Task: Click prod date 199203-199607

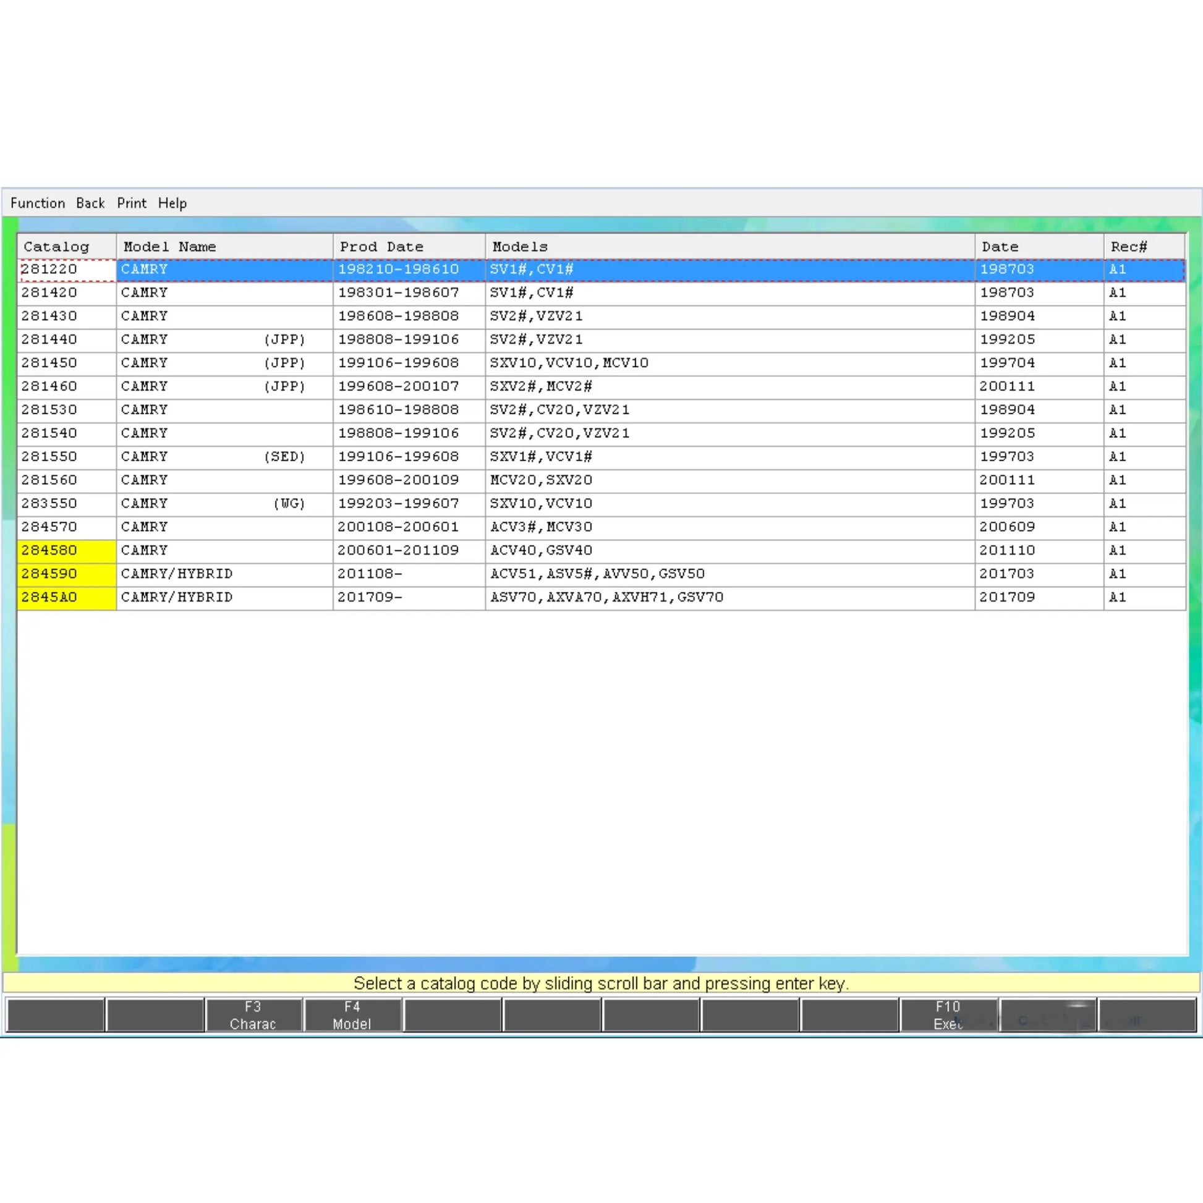Action: tap(399, 504)
